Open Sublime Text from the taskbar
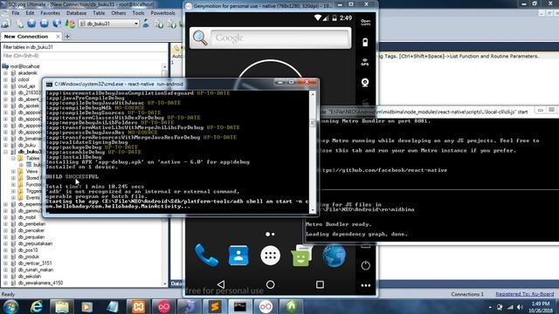The image size is (559, 314). (215, 307)
